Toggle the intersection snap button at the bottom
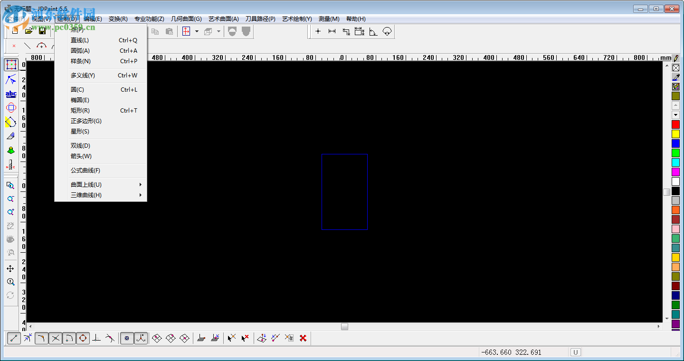The width and height of the screenshot is (684, 361). [55, 338]
